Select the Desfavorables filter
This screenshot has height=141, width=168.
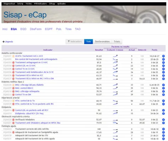102,42
